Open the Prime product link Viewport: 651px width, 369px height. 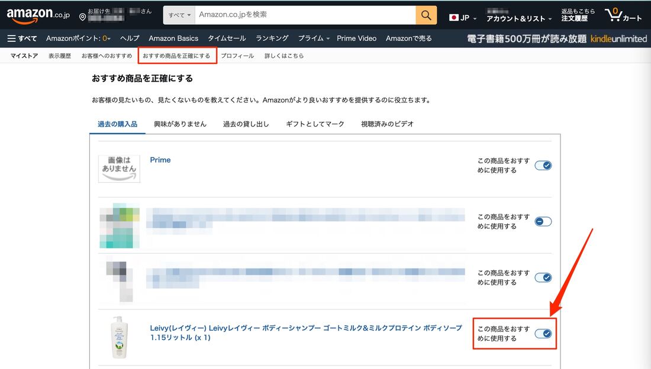pos(160,160)
